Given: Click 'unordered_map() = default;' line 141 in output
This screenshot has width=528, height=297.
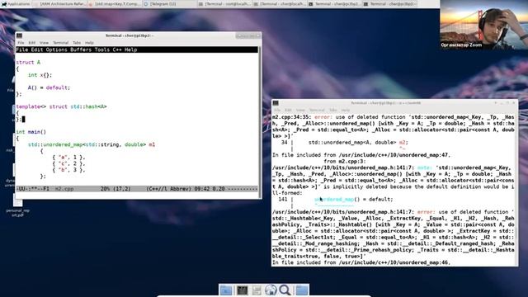Looking at the screenshot, I should [x=354, y=200].
